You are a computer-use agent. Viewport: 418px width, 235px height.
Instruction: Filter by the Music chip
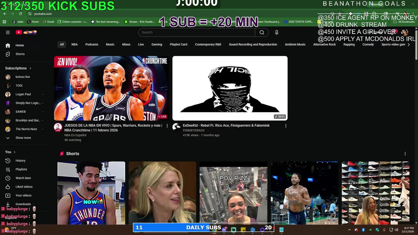[110, 44]
